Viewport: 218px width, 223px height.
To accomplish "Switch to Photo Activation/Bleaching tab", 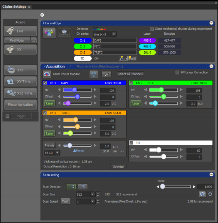I will tap(100, 66).
